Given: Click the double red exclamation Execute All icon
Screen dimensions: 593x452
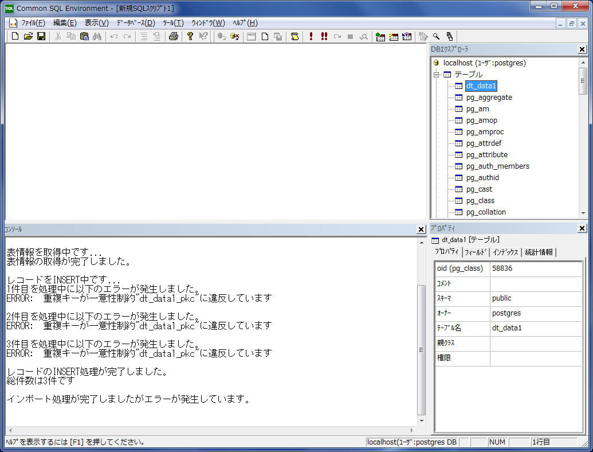Looking at the screenshot, I should (x=324, y=36).
